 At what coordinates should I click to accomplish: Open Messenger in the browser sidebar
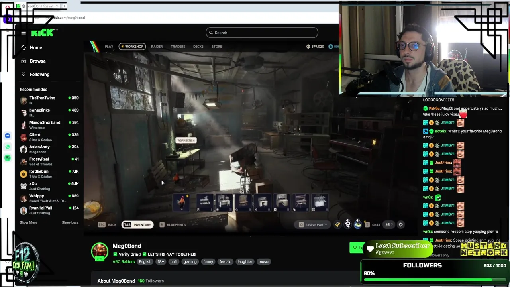(8, 136)
